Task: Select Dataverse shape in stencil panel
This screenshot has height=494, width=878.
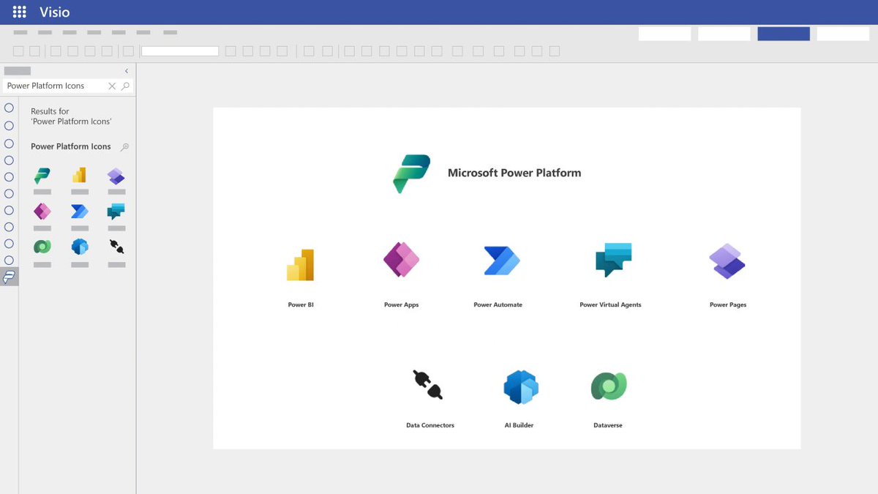Action: 42,247
